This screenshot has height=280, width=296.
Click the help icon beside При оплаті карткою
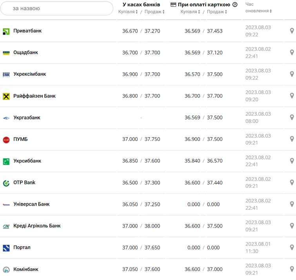click(x=235, y=5)
